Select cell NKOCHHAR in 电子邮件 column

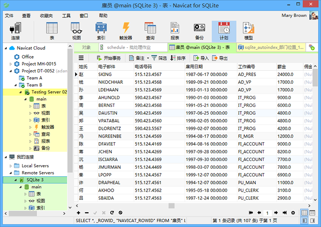[x=116, y=82]
